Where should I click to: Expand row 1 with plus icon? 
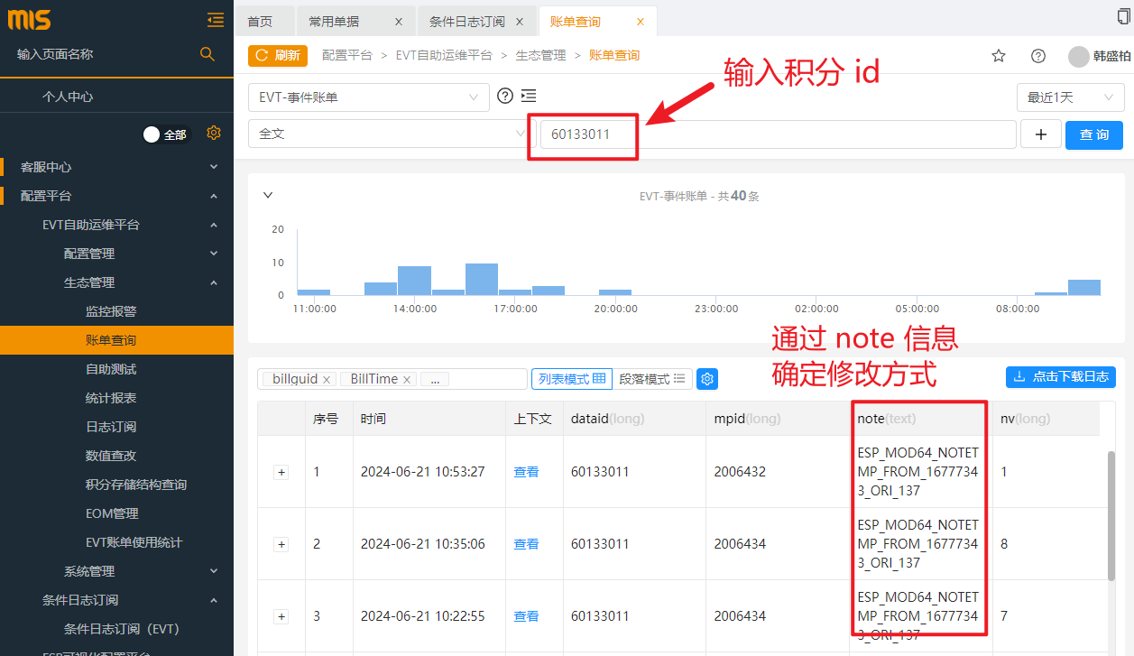(x=281, y=472)
